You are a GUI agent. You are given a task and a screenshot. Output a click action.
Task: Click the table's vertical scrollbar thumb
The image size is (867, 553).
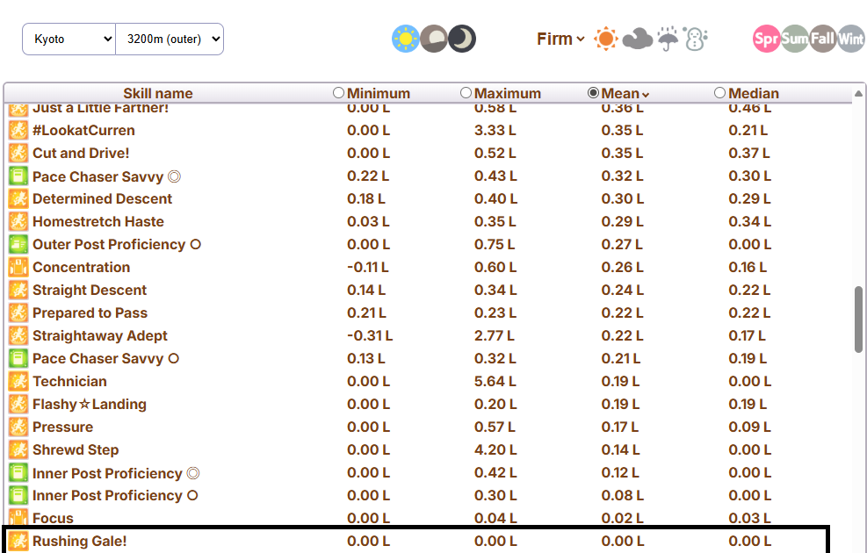pyautogui.click(x=858, y=319)
